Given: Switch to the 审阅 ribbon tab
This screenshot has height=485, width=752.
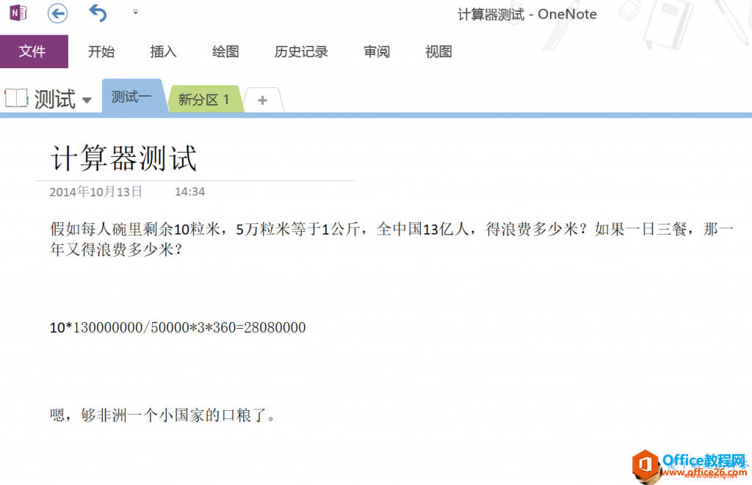Looking at the screenshot, I should point(377,51).
